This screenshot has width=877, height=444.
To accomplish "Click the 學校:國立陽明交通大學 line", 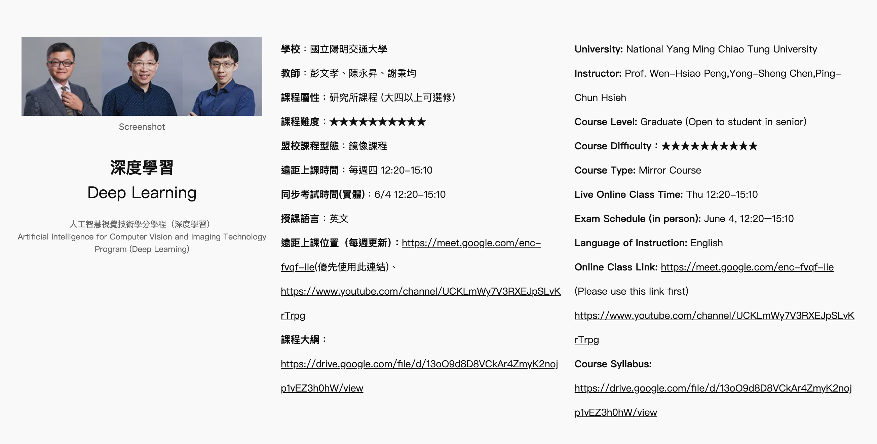I will point(334,49).
